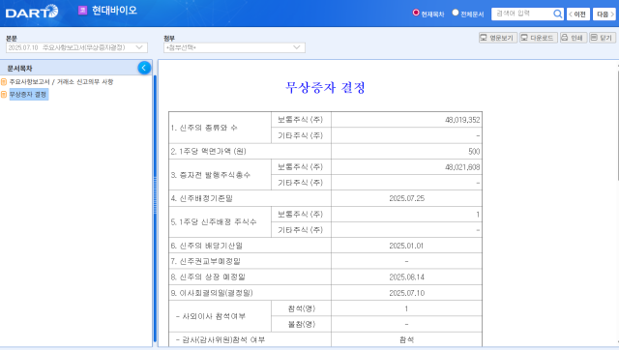
Task: Click the date 2025.08.14
Action: point(406,277)
